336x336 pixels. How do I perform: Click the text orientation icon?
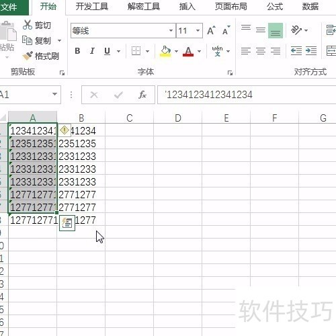coord(296,30)
